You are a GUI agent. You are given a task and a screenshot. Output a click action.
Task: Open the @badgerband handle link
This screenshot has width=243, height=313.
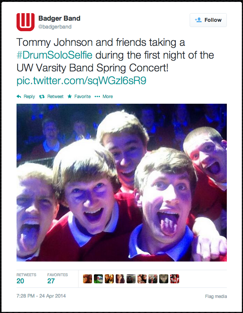pos(55,27)
